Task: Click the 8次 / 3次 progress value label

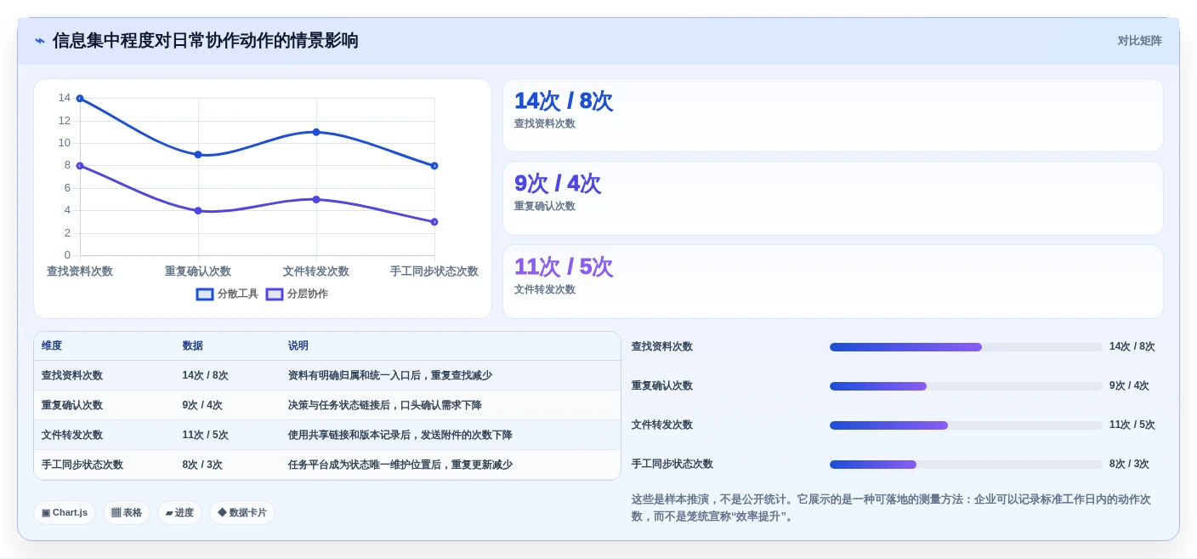Action: [1130, 465]
